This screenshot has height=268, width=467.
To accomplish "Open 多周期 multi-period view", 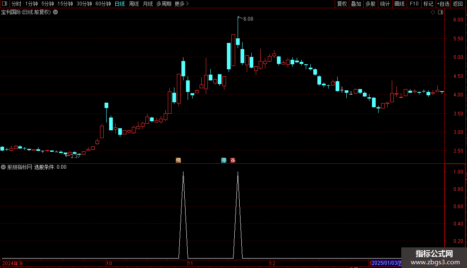I will 164,4.
